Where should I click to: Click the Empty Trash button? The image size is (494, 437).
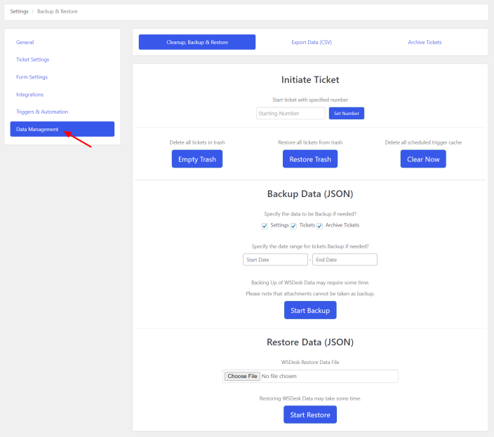coord(197,159)
